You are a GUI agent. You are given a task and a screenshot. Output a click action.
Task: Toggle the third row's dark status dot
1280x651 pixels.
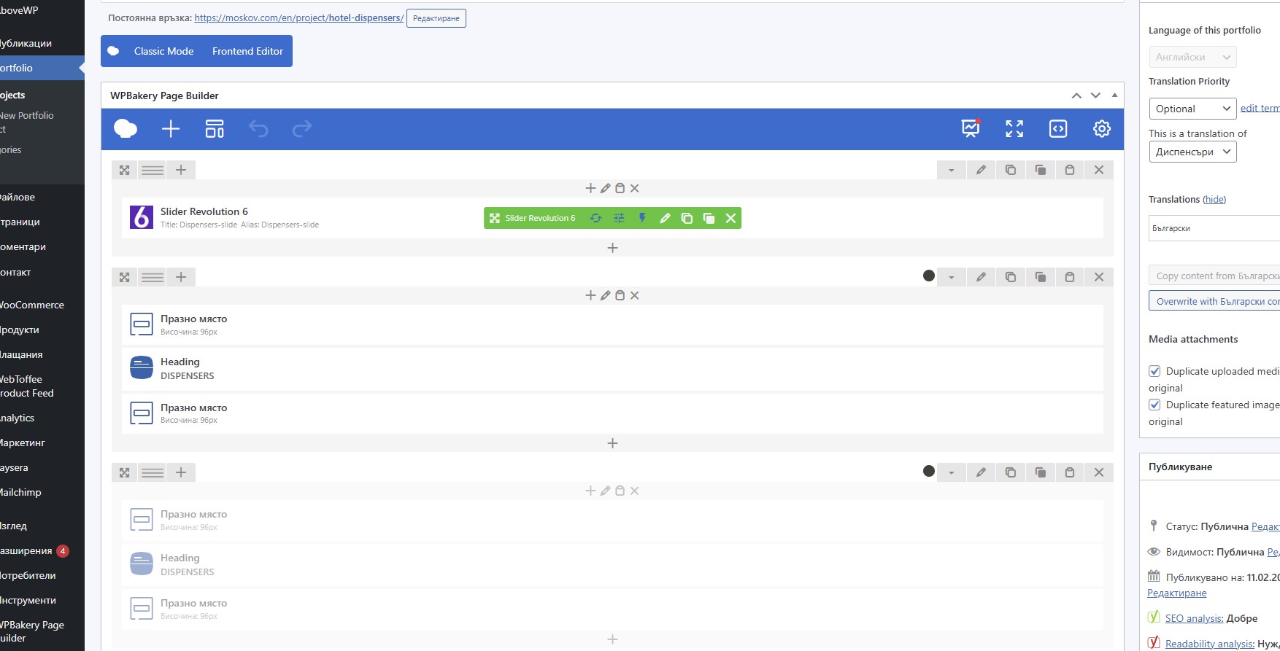(x=929, y=471)
